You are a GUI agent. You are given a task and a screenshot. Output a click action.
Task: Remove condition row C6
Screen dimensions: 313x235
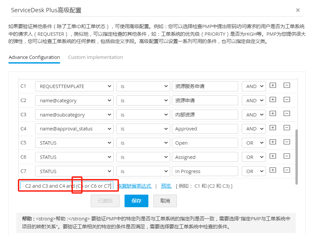coord(287,156)
